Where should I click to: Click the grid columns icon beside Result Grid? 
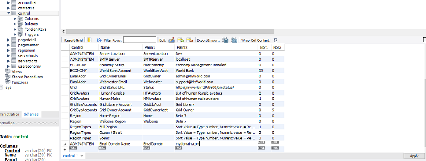pos(89,40)
